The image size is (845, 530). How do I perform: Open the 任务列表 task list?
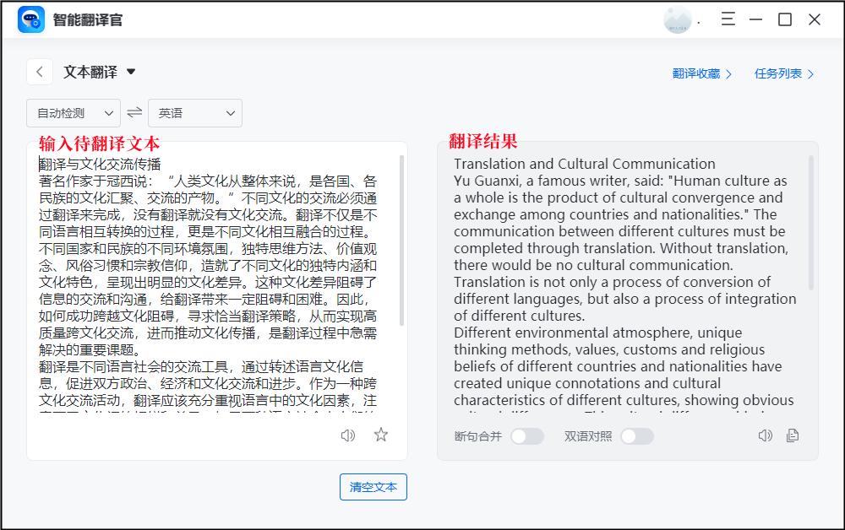[778, 73]
